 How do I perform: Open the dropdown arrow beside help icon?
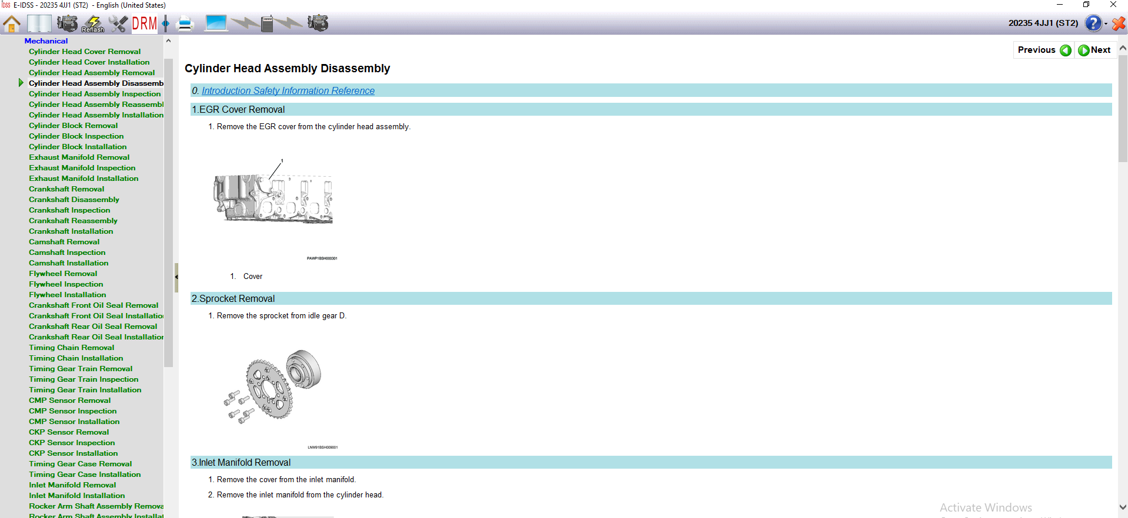1106,24
